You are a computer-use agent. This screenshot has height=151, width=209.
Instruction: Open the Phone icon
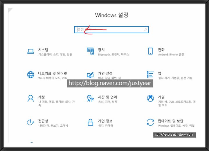(x=150, y=51)
